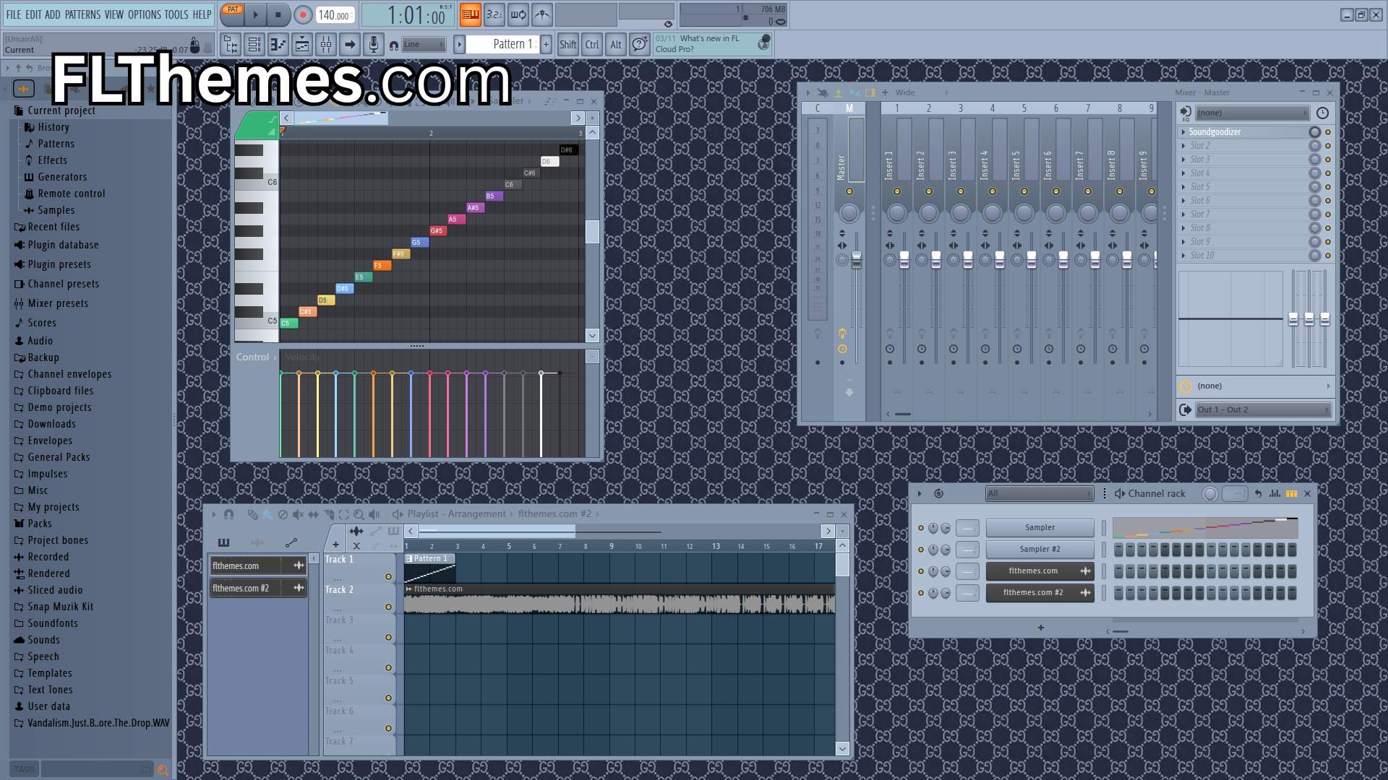The height and width of the screenshot is (780, 1388).
Task: Click the typing keyboard to piano icon
Action: point(471,14)
